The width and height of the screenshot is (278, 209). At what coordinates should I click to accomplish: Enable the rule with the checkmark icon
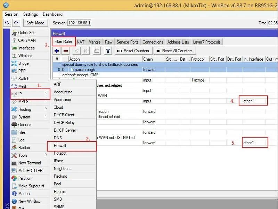(x=76, y=51)
